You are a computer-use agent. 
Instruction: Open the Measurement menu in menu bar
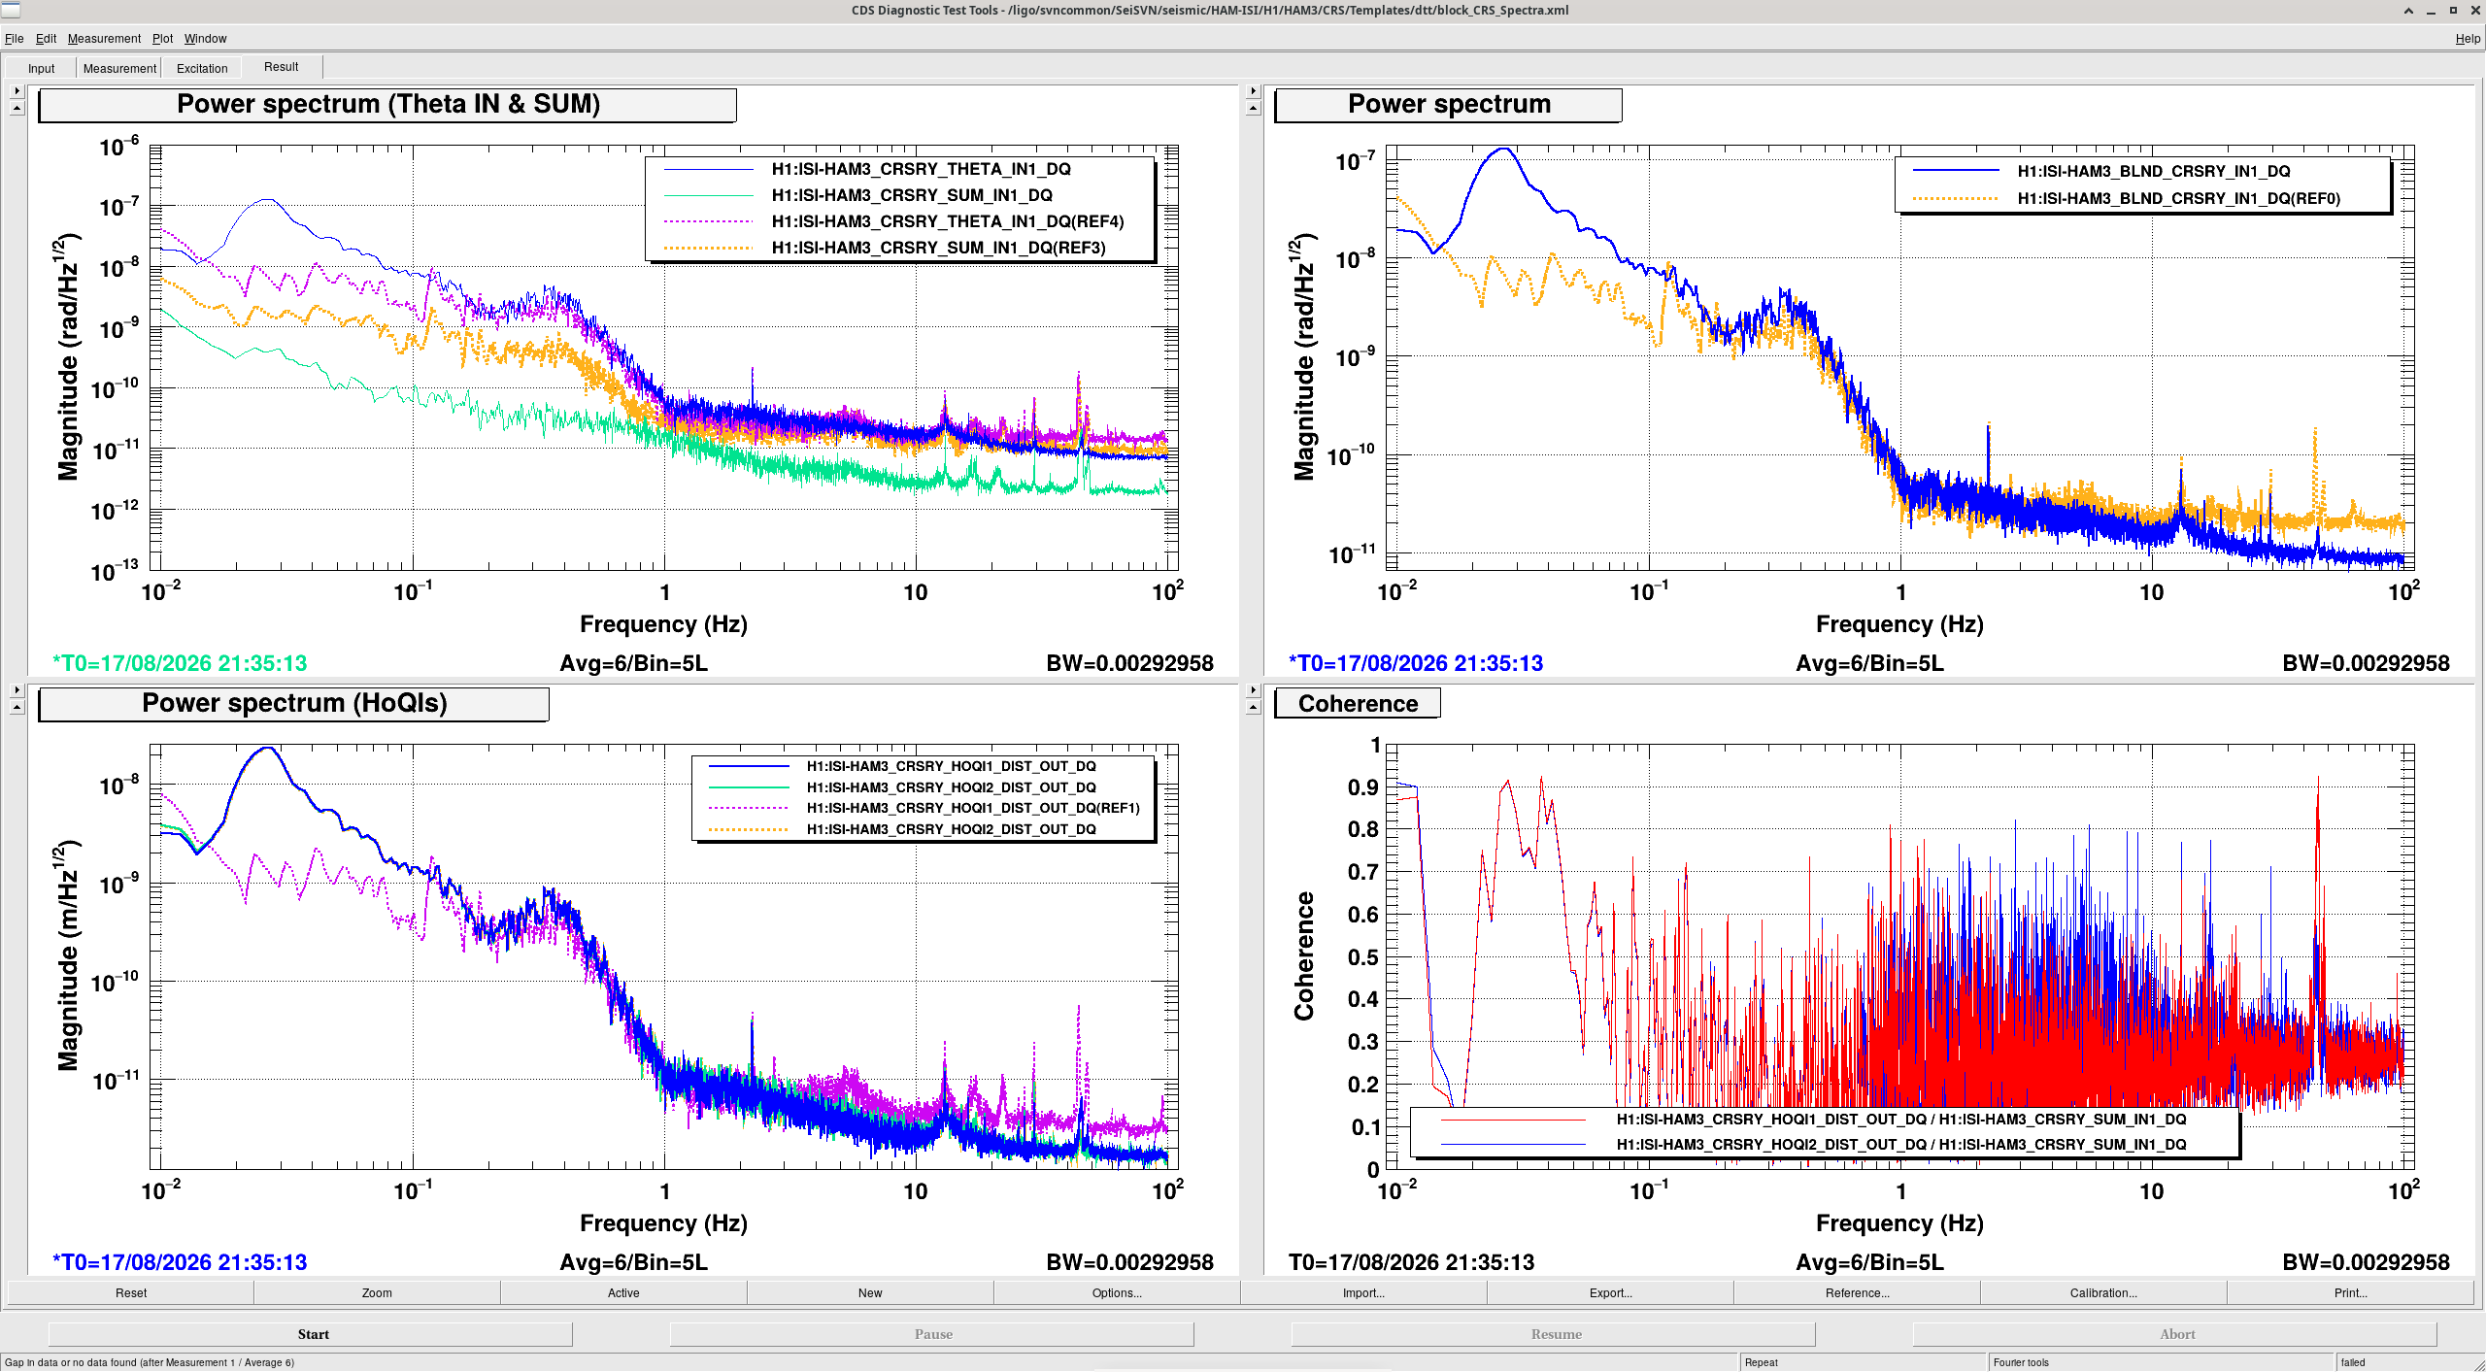pos(104,39)
